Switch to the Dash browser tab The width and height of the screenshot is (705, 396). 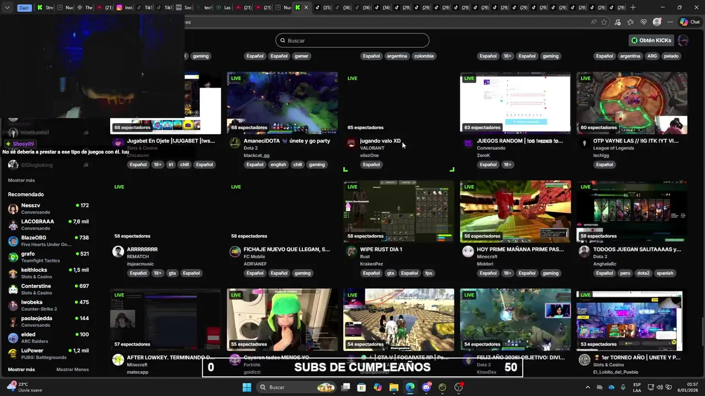click(x=24, y=8)
